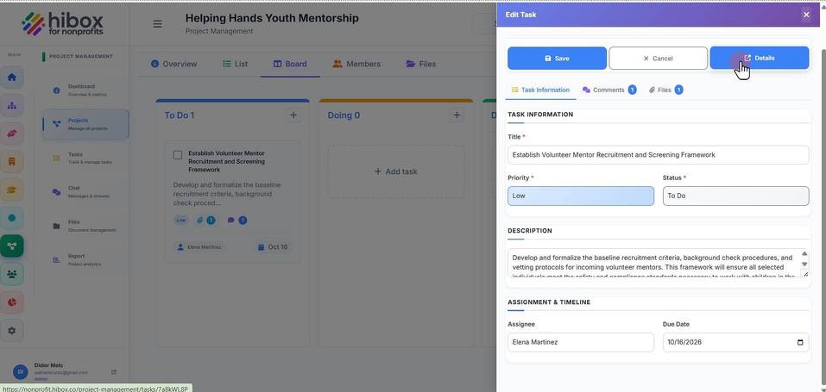Viewport: 826px width, 392px height.
Task: Click the hamburger menu icon
Action: [157, 23]
